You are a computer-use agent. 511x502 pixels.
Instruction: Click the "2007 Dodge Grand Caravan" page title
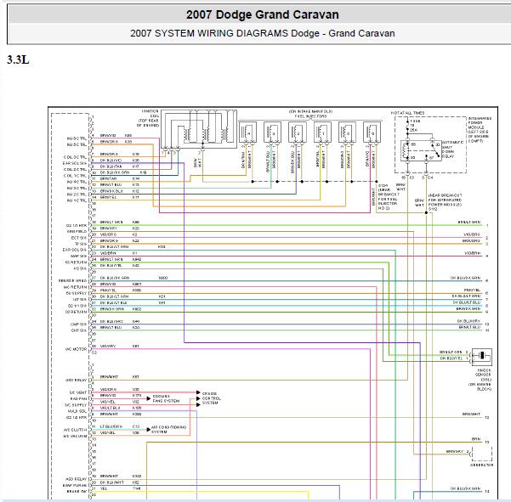263,14
